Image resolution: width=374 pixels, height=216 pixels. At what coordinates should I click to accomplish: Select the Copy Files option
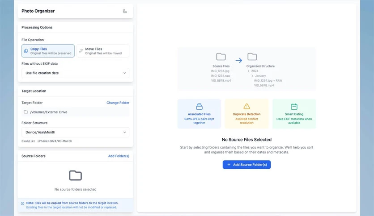point(48,51)
